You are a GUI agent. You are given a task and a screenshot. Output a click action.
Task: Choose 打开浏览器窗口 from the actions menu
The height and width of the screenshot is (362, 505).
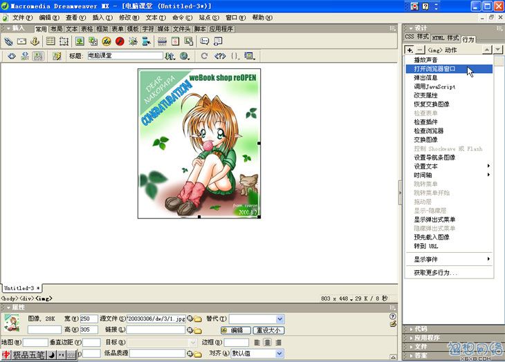(x=449, y=69)
